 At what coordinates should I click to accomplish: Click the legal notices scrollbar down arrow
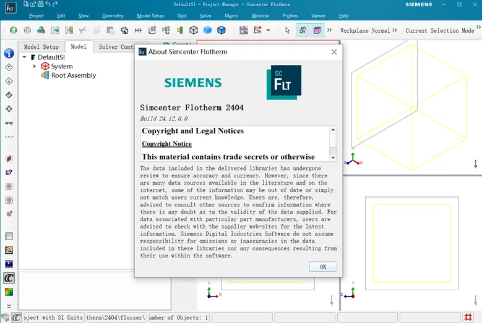click(333, 157)
